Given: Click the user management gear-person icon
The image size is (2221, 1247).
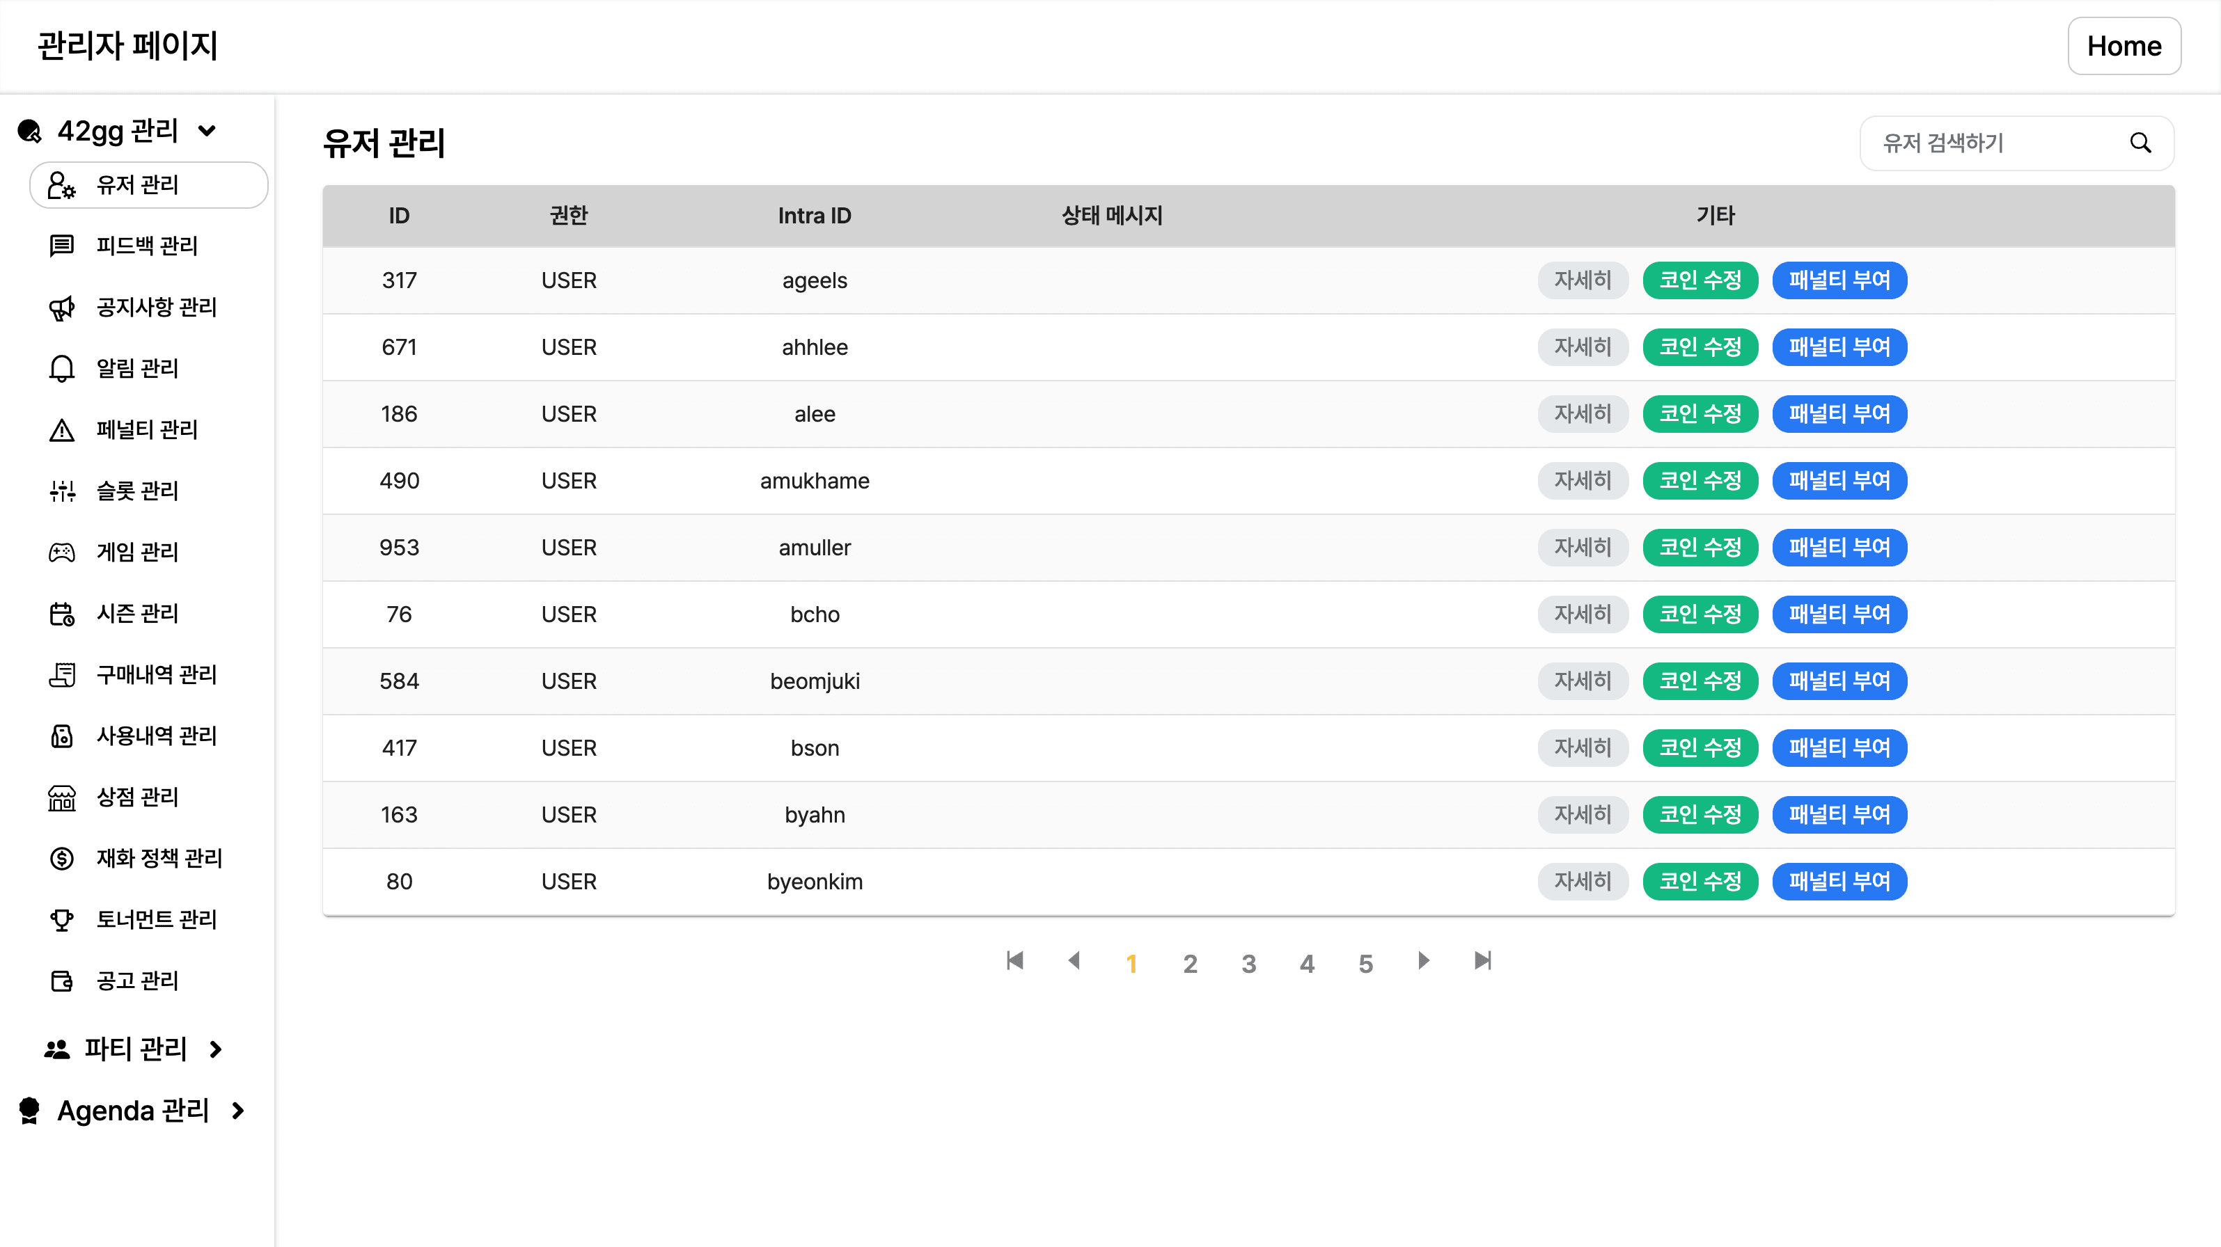Looking at the screenshot, I should [x=61, y=184].
